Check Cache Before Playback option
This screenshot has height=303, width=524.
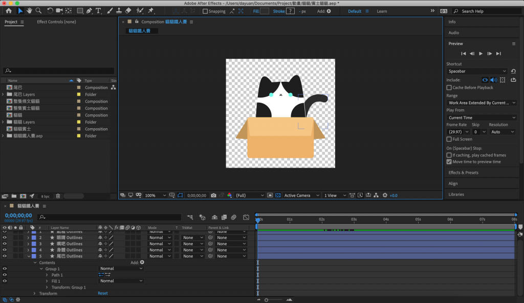click(x=449, y=87)
